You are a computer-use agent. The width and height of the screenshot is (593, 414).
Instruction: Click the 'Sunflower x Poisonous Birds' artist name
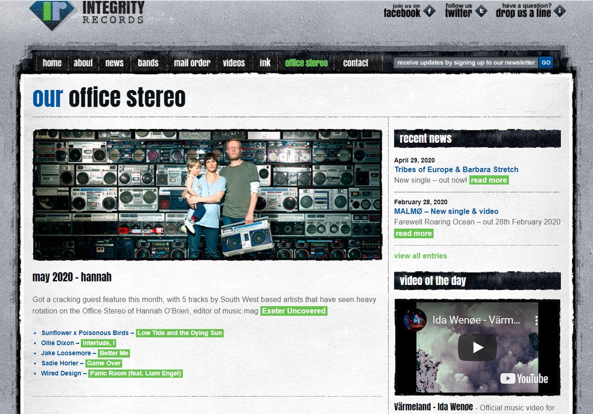click(85, 333)
